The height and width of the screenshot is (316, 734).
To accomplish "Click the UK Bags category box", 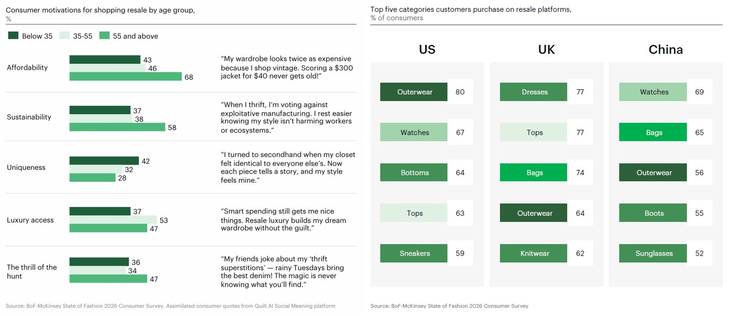I will [533, 172].
